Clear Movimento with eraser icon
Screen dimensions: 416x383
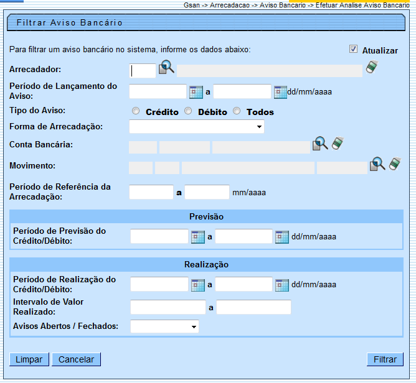pos(395,164)
